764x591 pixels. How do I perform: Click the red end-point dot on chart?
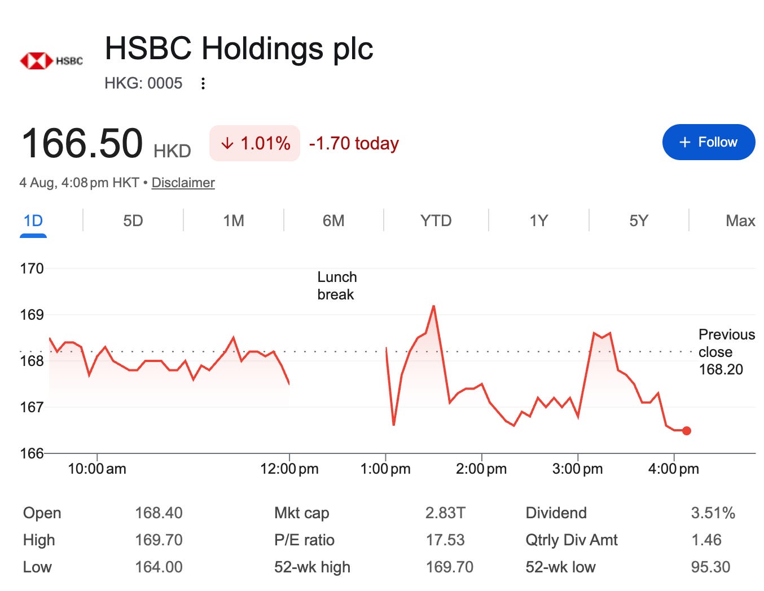click(687, 431)
